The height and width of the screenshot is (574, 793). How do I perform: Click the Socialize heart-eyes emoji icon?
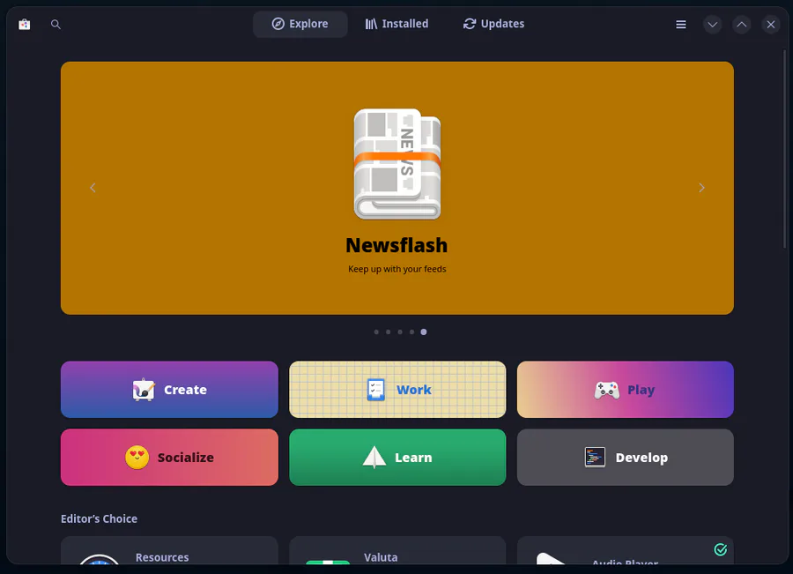[x=137, y=457]
